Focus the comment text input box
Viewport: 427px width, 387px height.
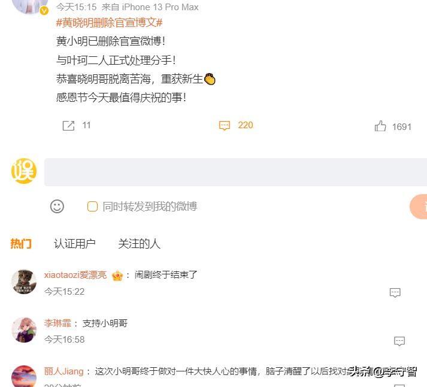(235, 172)
